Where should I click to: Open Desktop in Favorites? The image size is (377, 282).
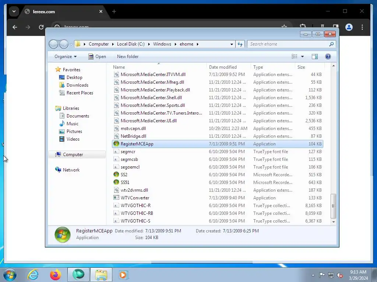(x=74, y=77)
